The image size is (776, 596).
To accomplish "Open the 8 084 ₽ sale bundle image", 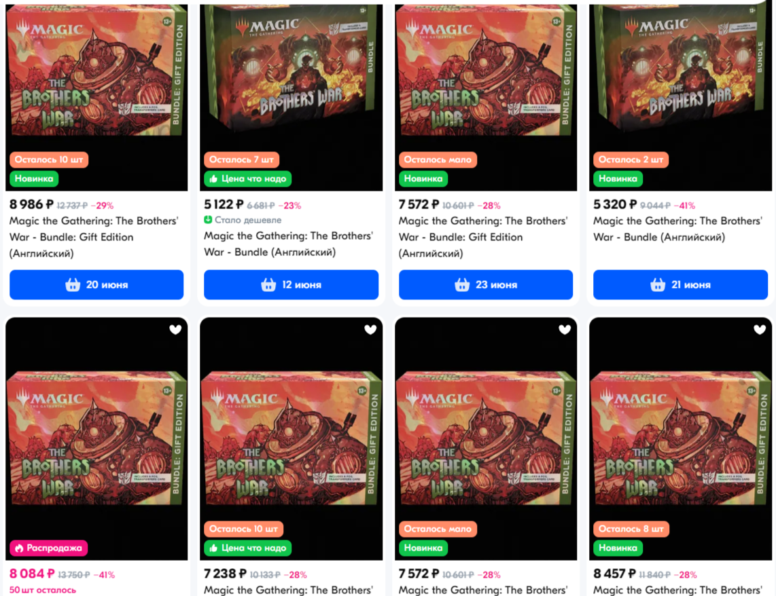I will click(96, 439).
